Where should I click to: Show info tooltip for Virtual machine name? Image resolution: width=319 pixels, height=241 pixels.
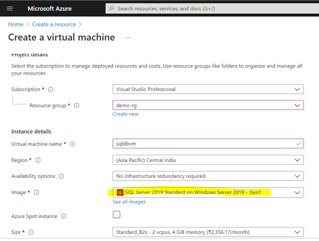pos(73,144)
